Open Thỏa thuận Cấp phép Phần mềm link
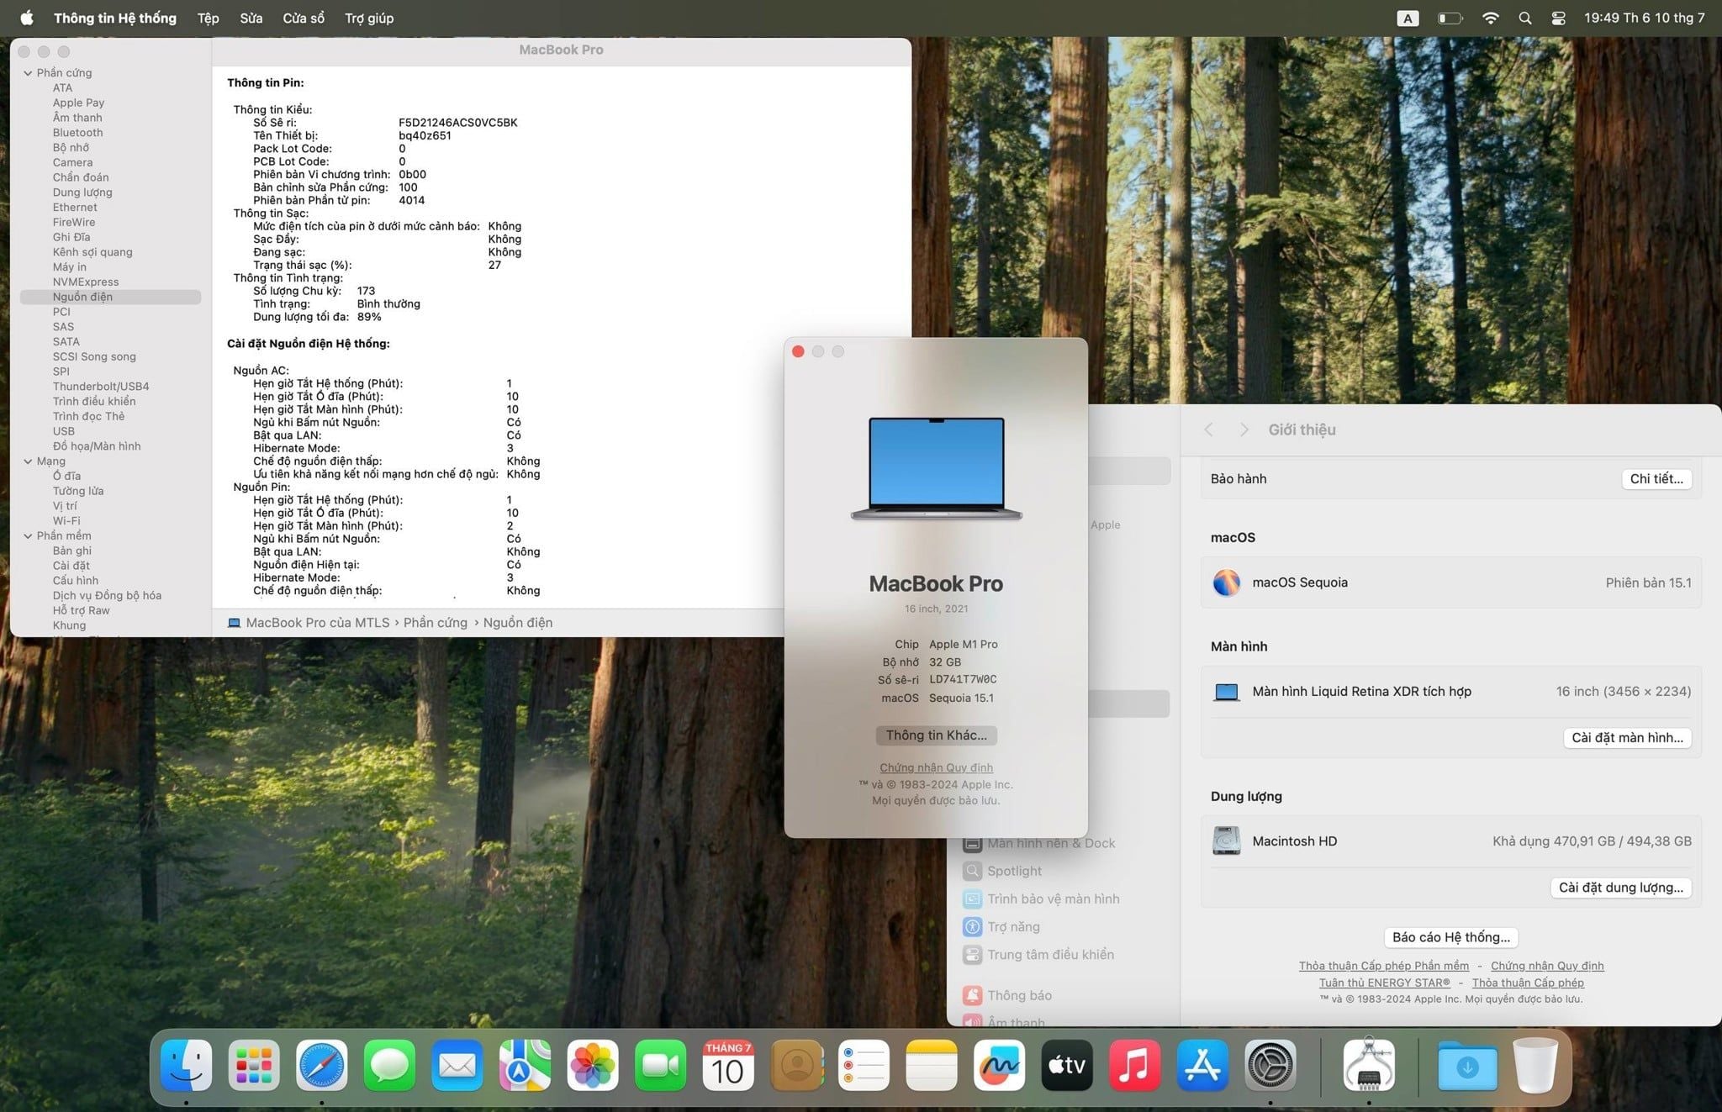The height and width of the screenshot is (1112, 1722). pyautogui.click(x=1383, y=966)
